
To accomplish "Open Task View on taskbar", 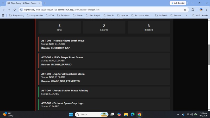I will [112, 115].
